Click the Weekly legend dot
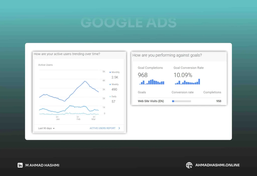This screenshot has width=257, height=176. [x=110, y=84]
